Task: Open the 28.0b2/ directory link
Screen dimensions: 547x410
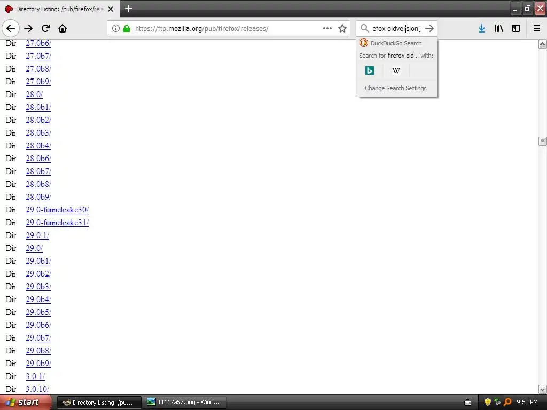Action: click(x=38, y=120)
